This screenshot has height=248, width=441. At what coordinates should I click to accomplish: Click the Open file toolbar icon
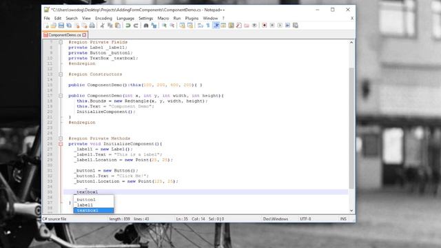pos(54,25)
